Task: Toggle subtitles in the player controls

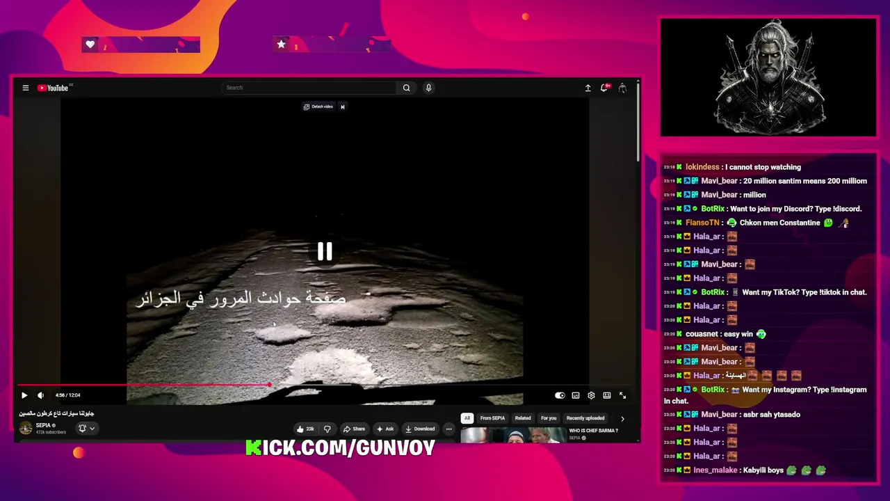Action: pos(576,395)
